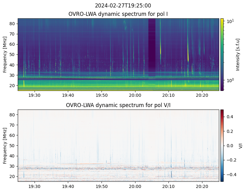
Task: Click the 0.4 tick on V/I colorbar
Action: [230, 117]
